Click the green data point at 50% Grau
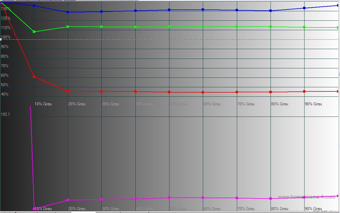The height and width of the screenshot is (213, 340). [x=169, y=27]
